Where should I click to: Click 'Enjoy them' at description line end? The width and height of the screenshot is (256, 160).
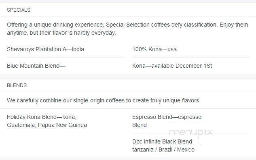(234, 25)
